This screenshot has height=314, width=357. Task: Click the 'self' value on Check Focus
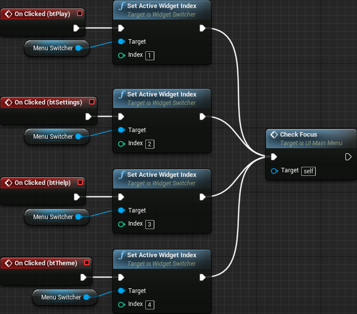308,171
